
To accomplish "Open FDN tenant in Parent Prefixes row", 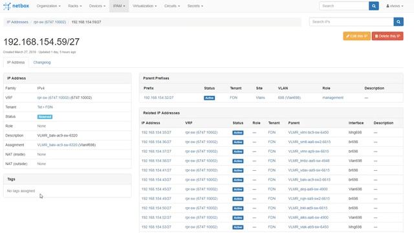I will (x=234, y=98).
